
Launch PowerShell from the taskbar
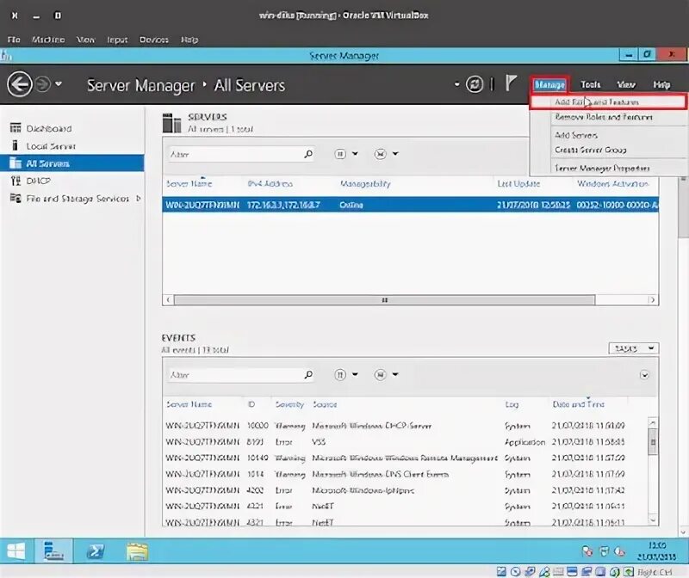[x=96, y=551]
